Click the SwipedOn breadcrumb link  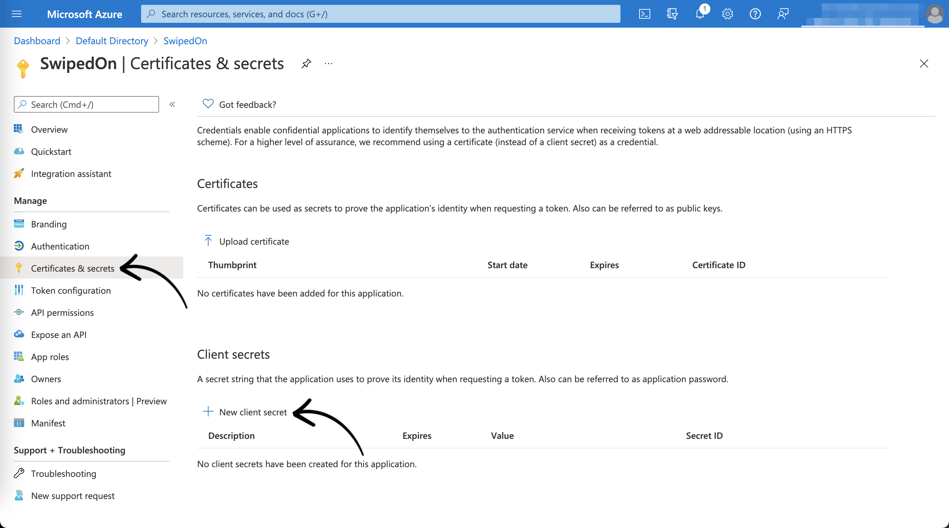click(185, 40)
